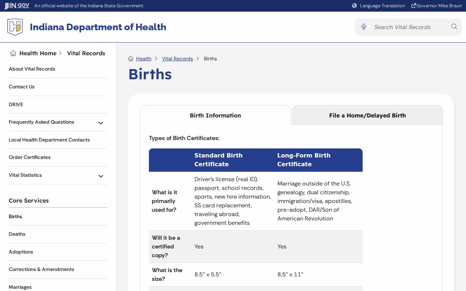Click the external link icon beside Governor Mike Braun
The height and width of the screenshot is (291, 466).
coord(414,6)
